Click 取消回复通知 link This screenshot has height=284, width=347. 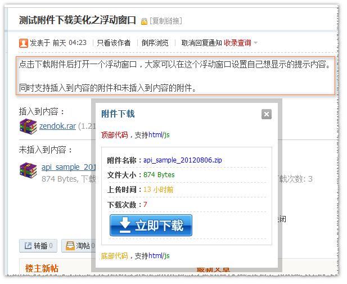[201, 43]
